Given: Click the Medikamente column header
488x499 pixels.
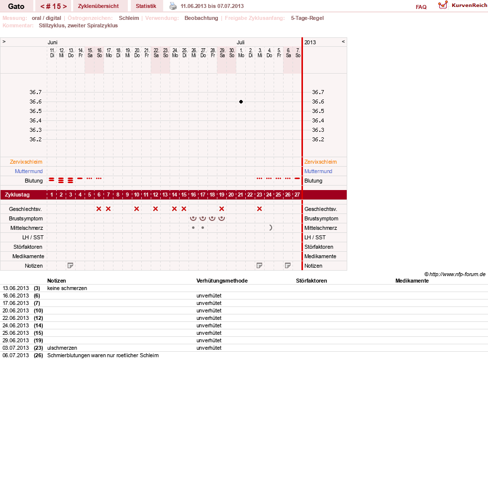Looking at the screenshot, I should click(412, 281).
